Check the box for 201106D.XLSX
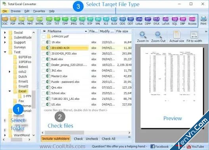Viewport: 209px width, 150px height. [44, 48]
